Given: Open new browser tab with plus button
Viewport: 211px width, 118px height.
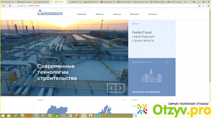Looking at the screenshot, I should tap(185, 2).
